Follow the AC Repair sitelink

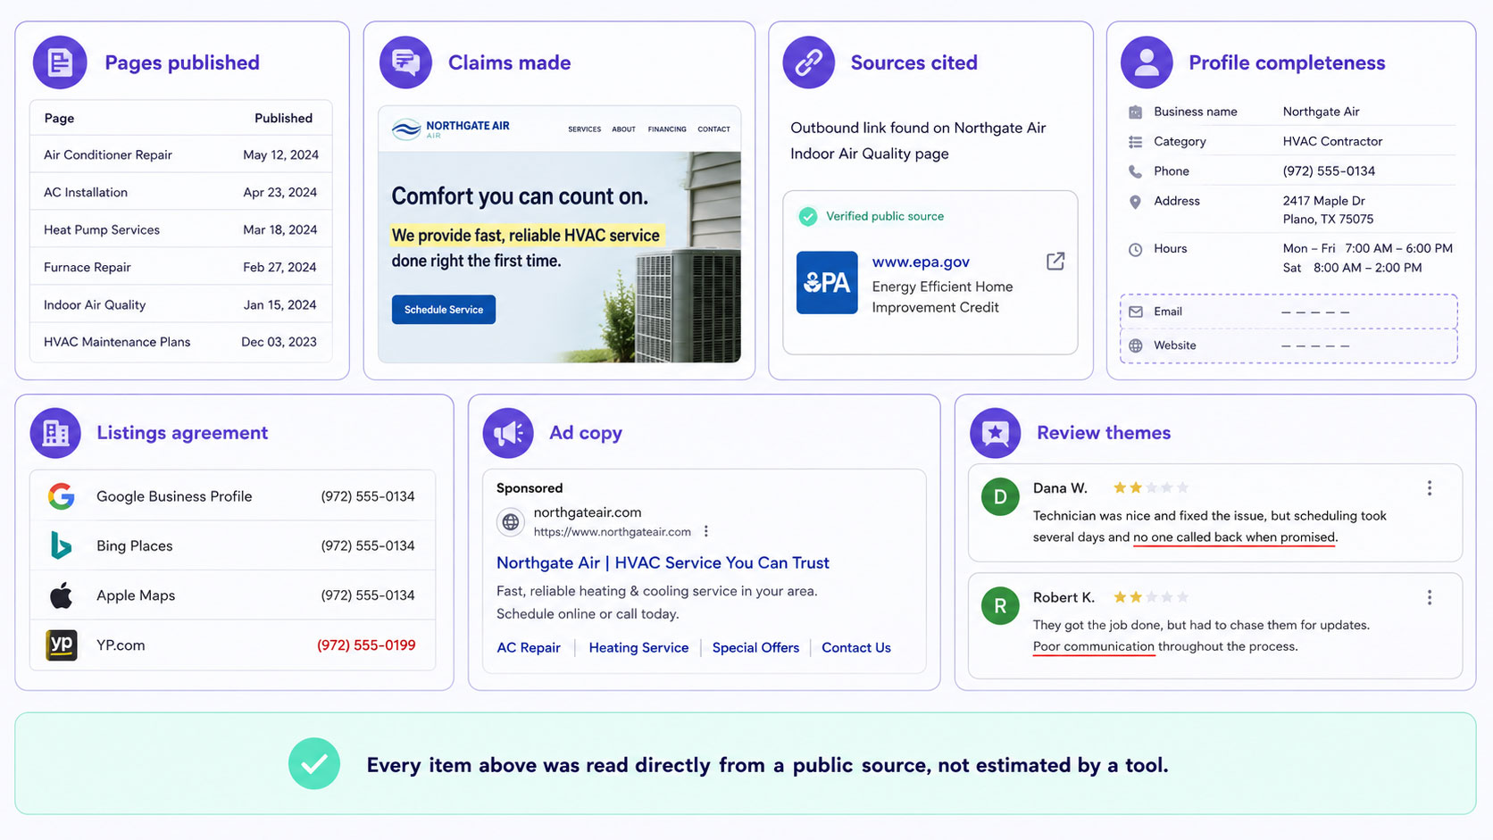[529, 647]
